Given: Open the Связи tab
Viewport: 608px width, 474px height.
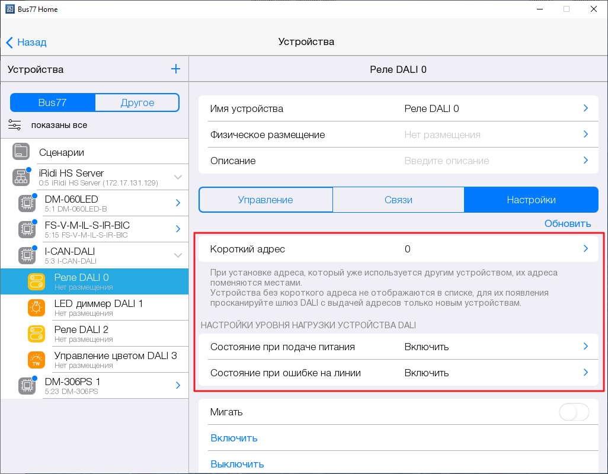Looking at the screenshot, I should pos(398,200).
